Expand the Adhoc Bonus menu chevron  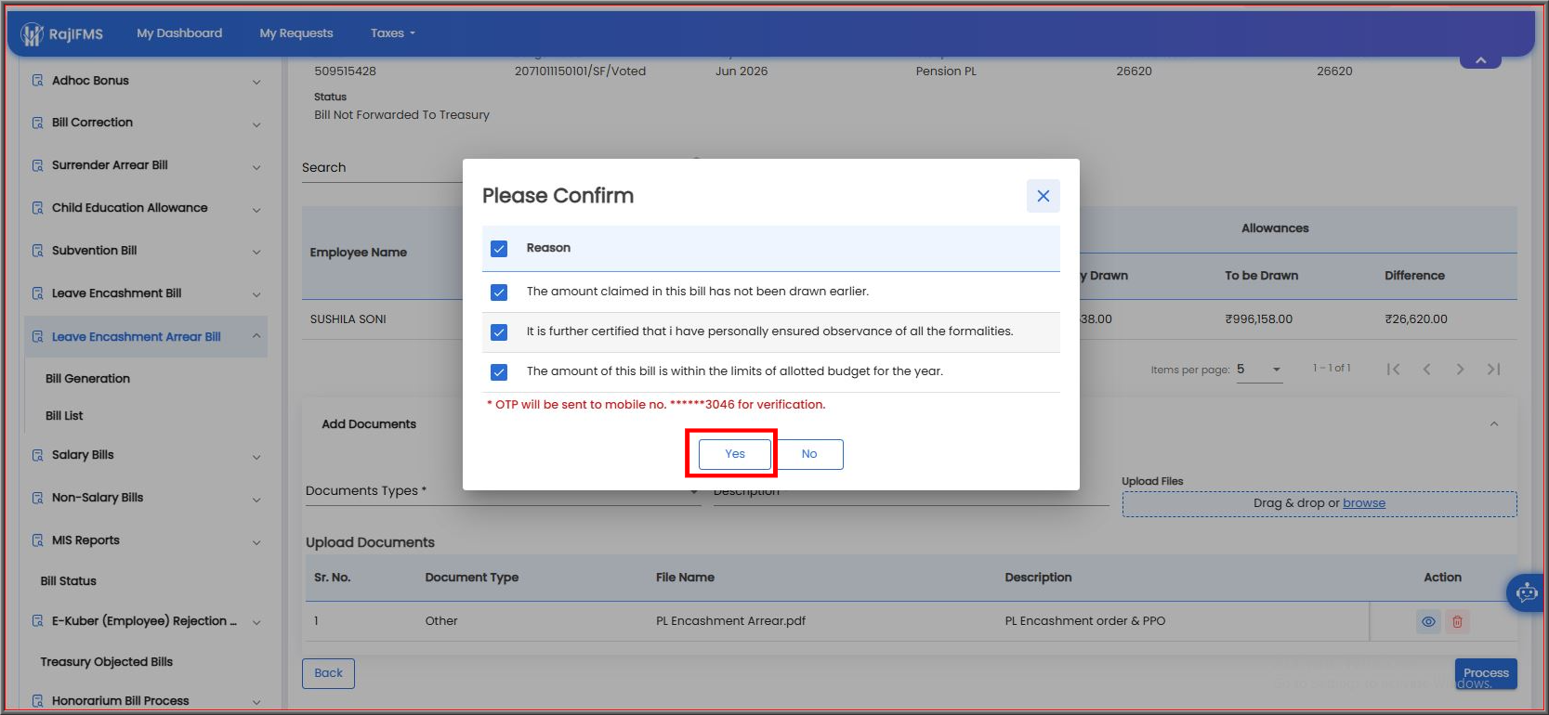(x=256, y=82)
